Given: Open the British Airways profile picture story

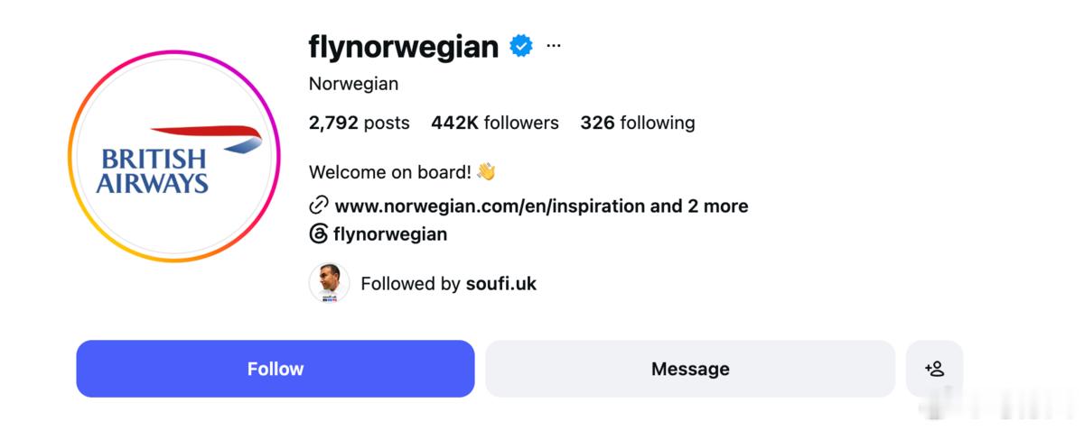Looking at the screenshot, I should [x=174, y=156].
